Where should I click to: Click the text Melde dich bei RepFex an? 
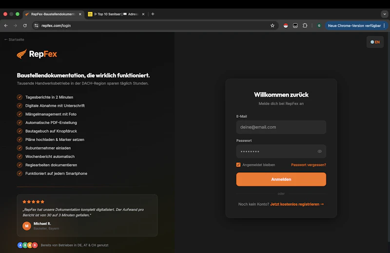(281, 104)
